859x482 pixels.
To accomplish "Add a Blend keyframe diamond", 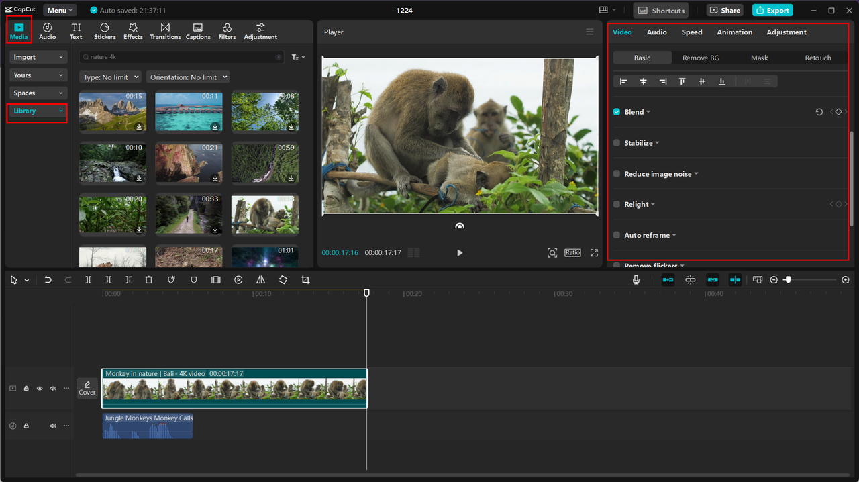I will coord(838,112).
